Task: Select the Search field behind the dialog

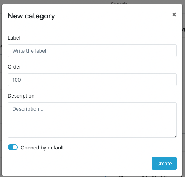Action: click(145, 2)
